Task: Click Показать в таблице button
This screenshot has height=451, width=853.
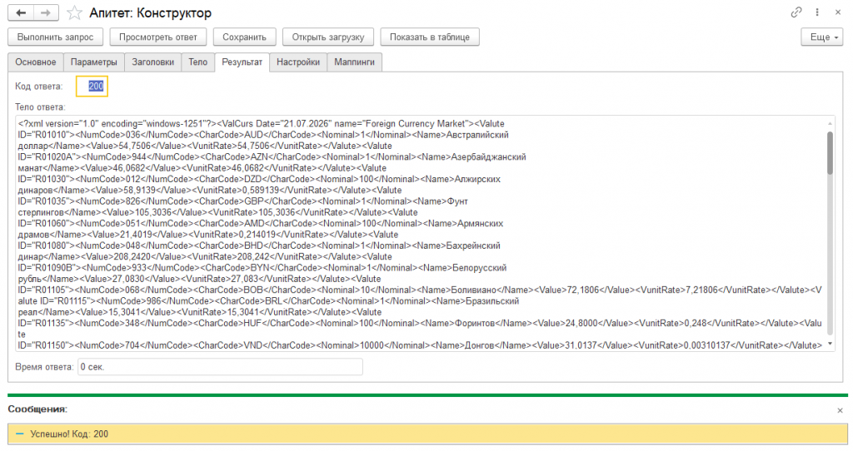Action: coord(430,37)
